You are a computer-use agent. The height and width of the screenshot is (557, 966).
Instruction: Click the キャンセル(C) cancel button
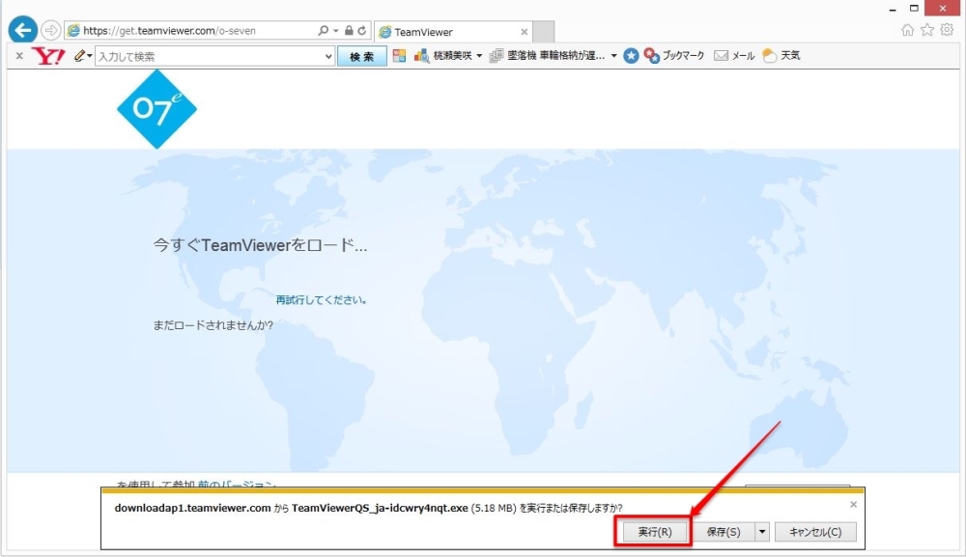click(x=815, y=532)
